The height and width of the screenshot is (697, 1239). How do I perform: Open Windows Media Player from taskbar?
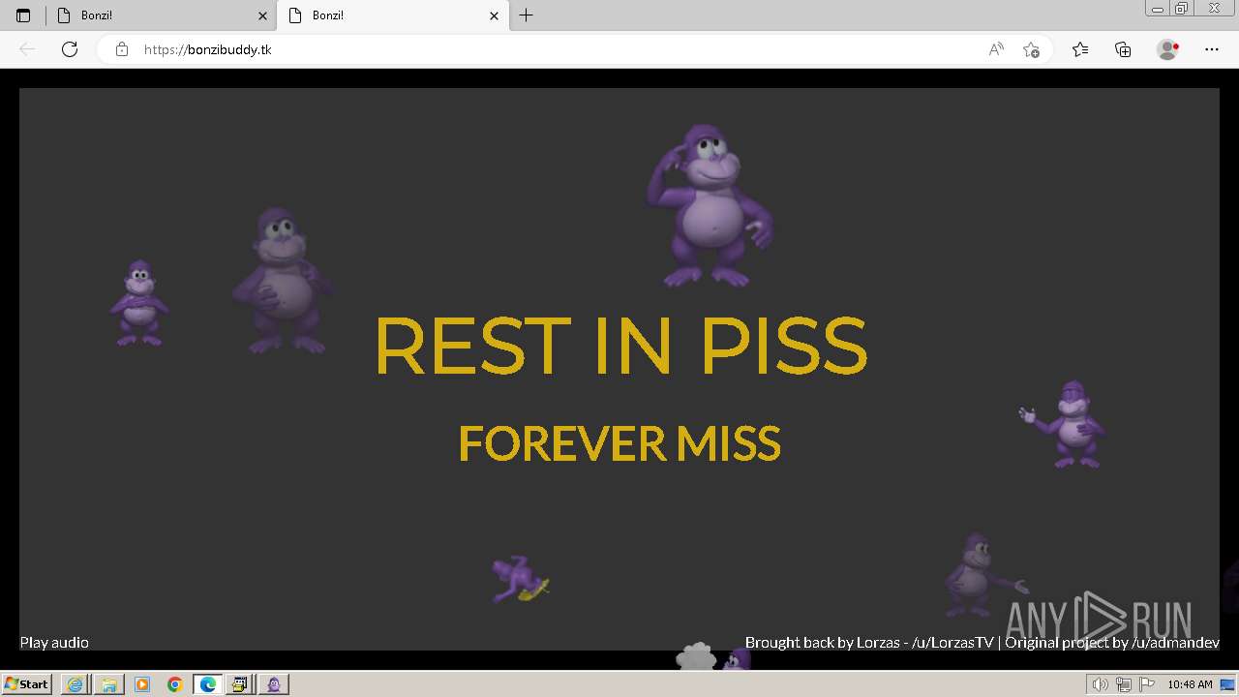pos(141,684)
